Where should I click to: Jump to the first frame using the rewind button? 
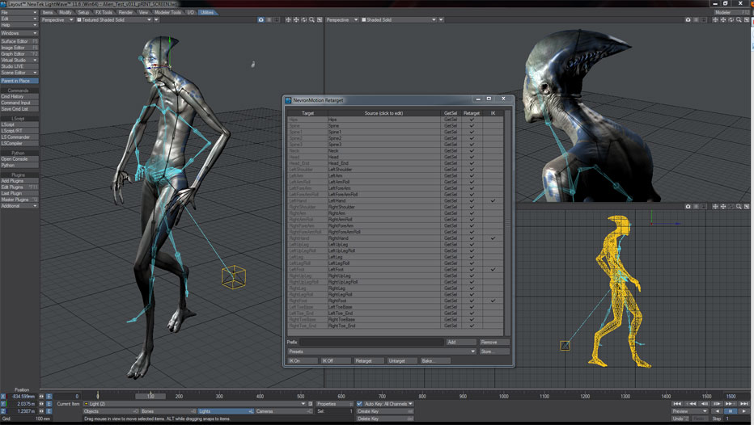[x=678, y=403]
